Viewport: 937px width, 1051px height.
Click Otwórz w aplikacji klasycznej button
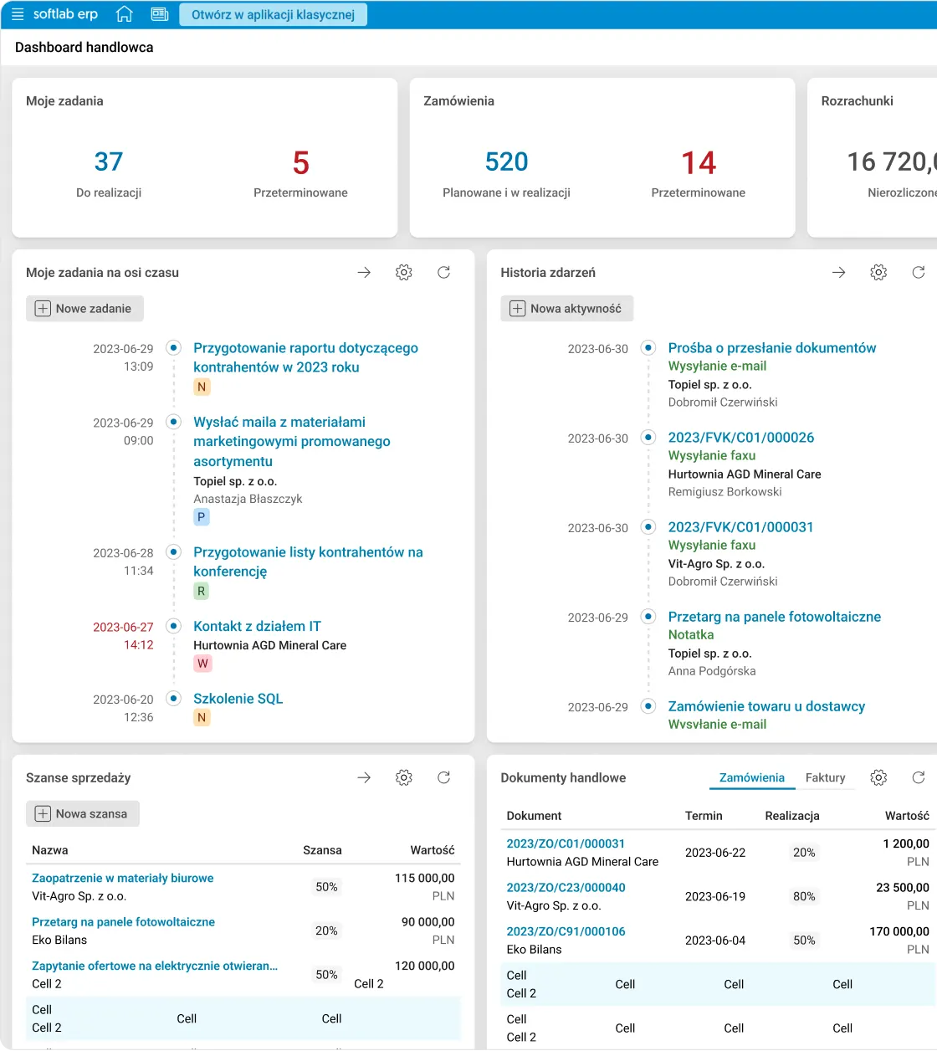[273, 15]
